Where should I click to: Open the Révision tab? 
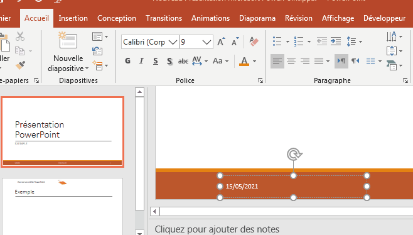click(x=299, y=18)
